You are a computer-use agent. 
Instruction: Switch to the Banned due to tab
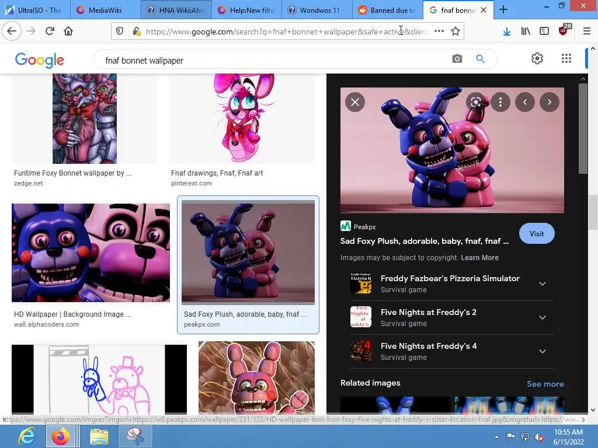[x=387, y=10]
